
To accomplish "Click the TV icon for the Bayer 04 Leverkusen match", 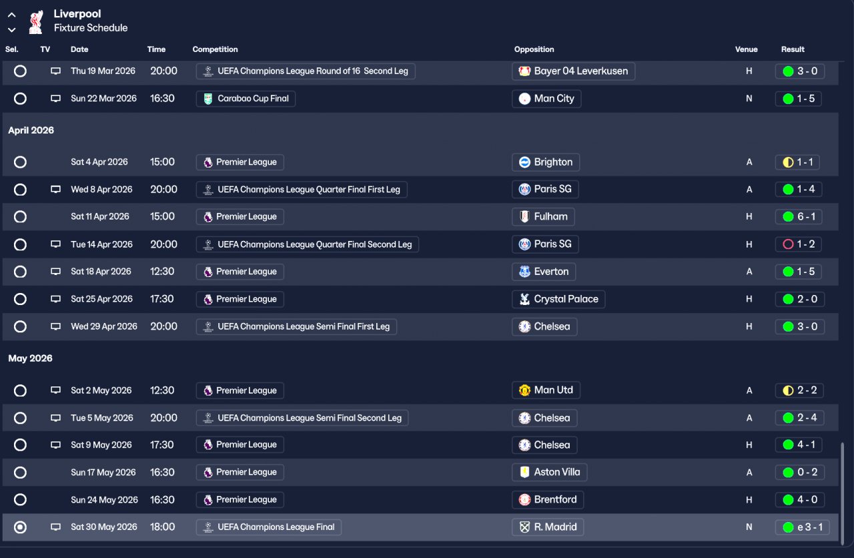I will (56, 71).
